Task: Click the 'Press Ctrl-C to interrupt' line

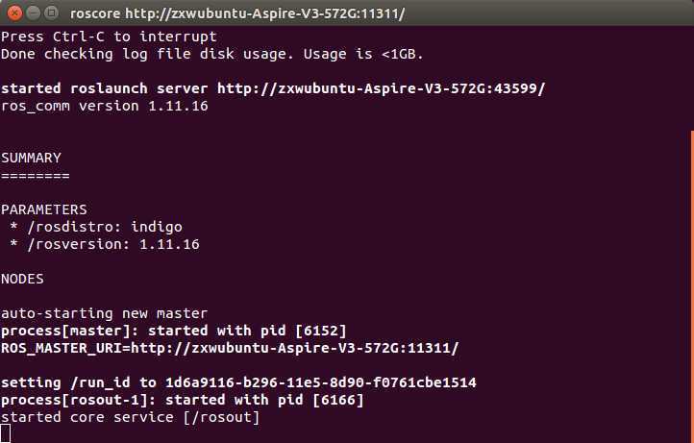Action: (x=109, y=37)
